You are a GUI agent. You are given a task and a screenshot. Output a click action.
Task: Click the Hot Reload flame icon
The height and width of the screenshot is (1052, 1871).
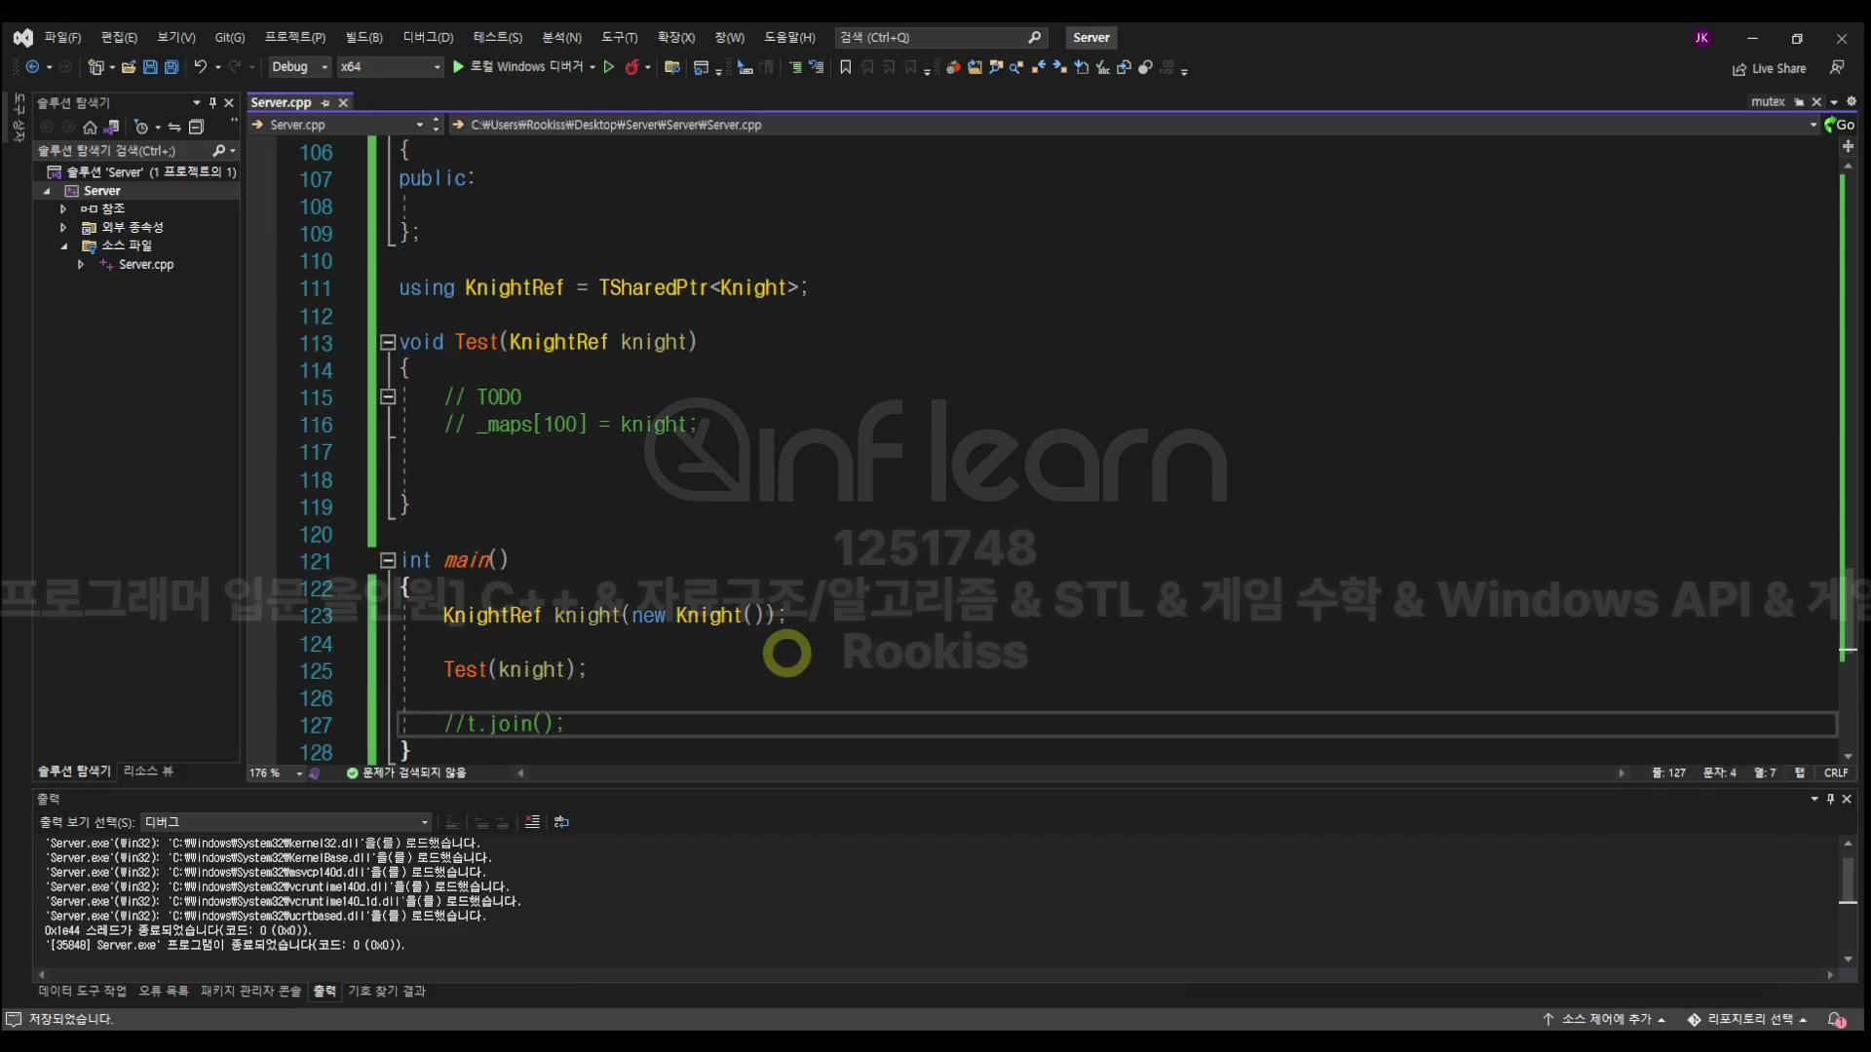click(631, 67)
